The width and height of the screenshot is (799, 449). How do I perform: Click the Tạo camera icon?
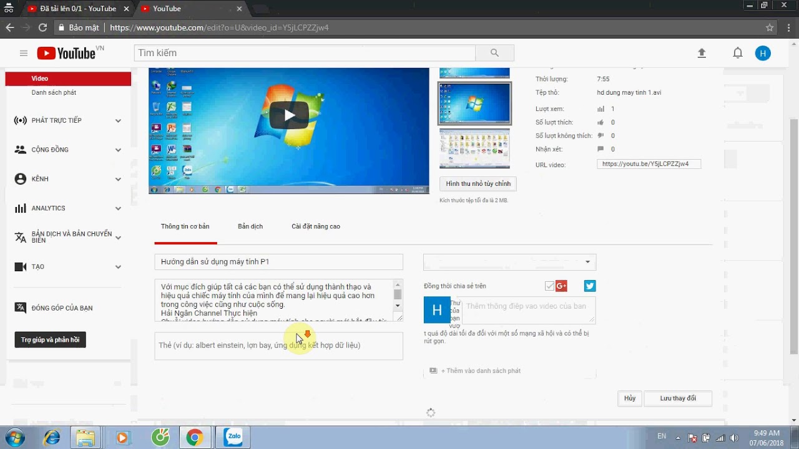point(21,267)
